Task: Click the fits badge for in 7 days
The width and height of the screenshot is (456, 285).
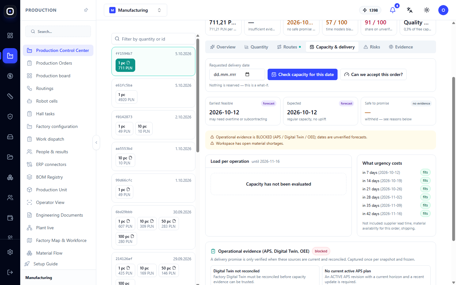Action: (x=425, y=172)
